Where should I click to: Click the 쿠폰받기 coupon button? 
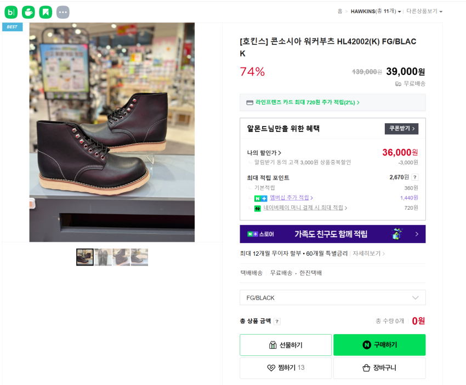point(402,129)
